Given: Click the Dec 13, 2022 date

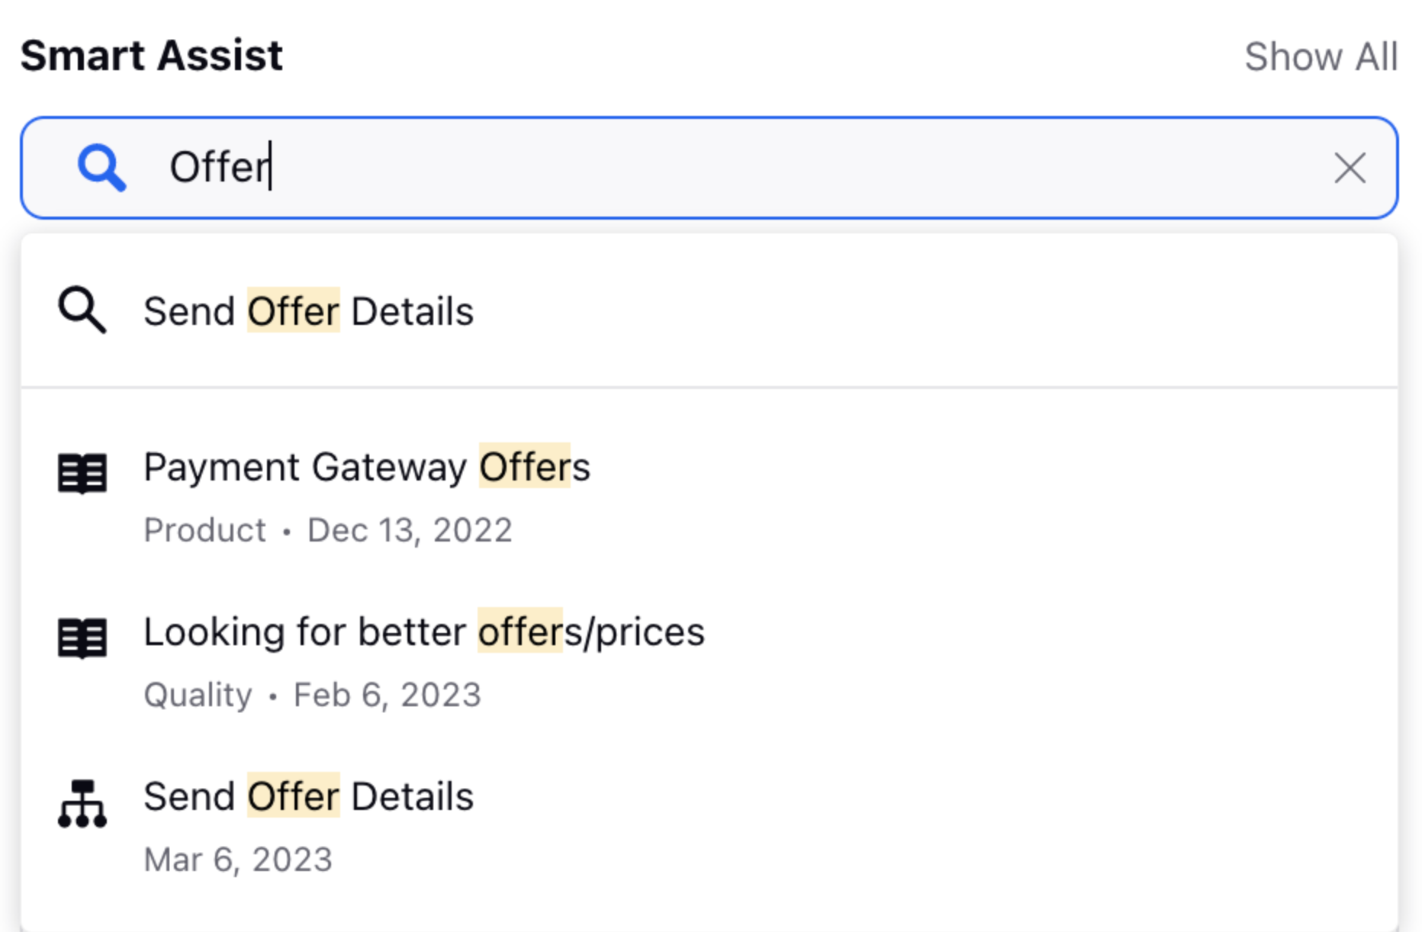Looking at the screenshot, I should click(x=409, y=530).
